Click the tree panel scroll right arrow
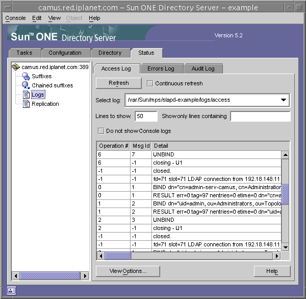The width and height of the screenshot is (306, 299). (85, 276)
